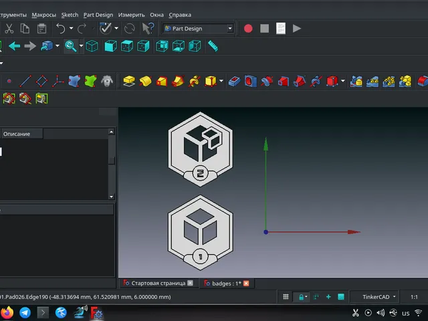
Task: Close the badges document tab
Action: click(246, 284)
